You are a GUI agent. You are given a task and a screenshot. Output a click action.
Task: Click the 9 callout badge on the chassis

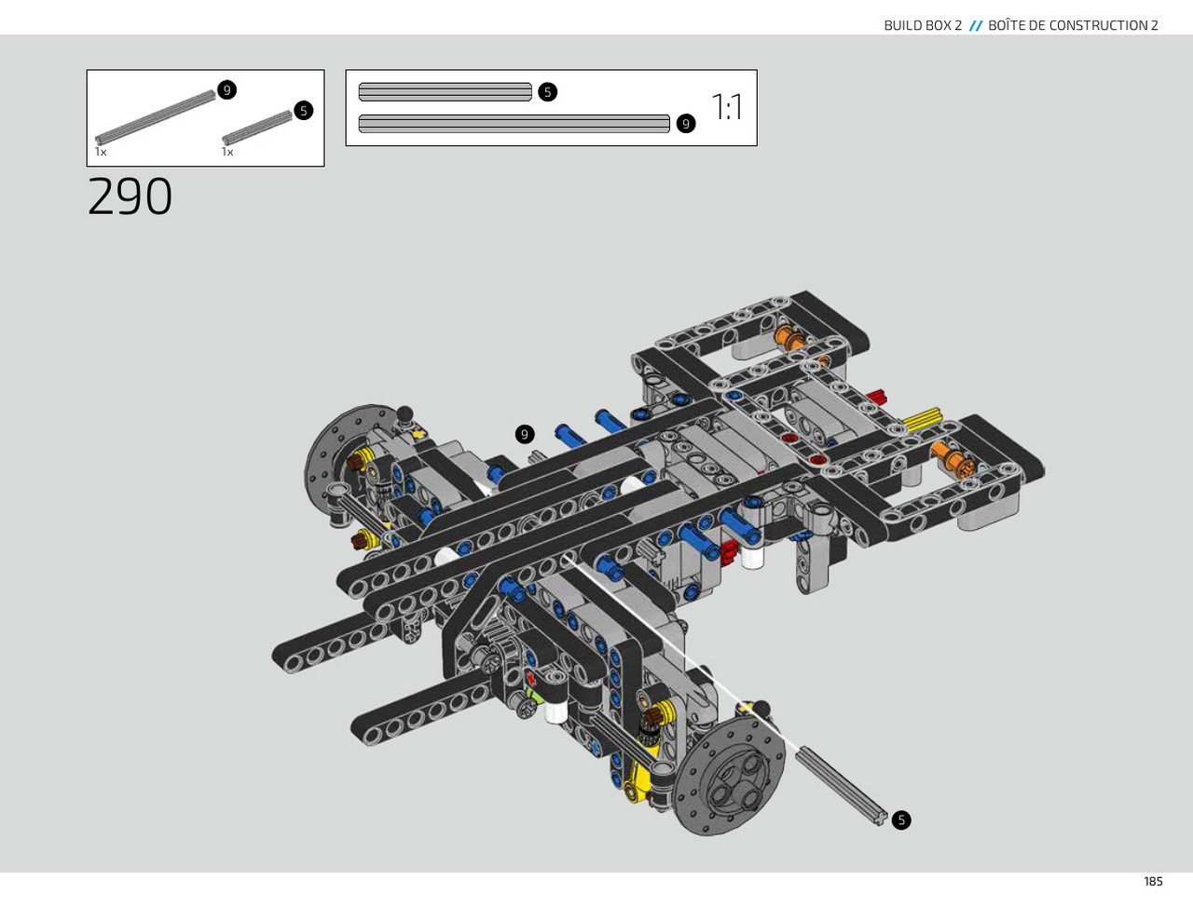click(x=525, y=435)
